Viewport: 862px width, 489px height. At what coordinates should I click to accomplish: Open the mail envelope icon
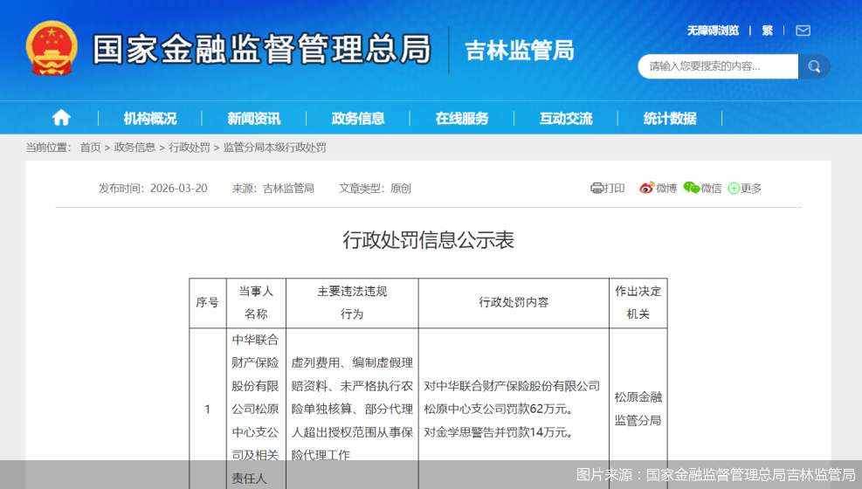coord(803,31)
